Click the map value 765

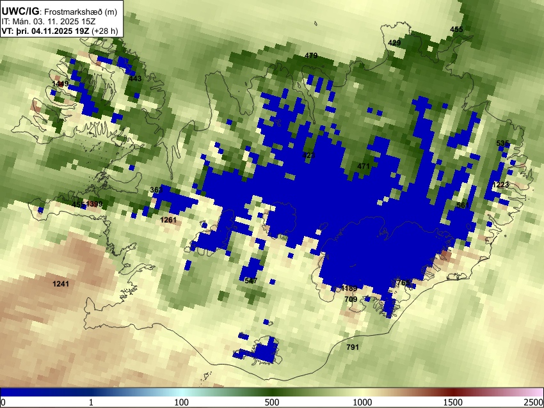point(403,283)
